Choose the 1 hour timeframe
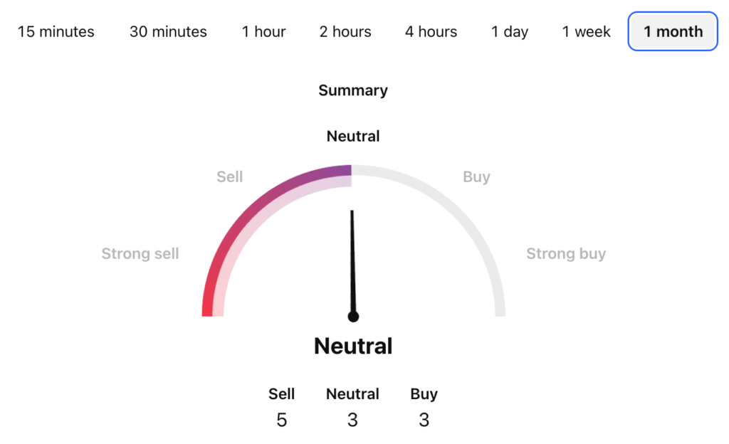Viewport: 729px width, 444px height. 263,32
